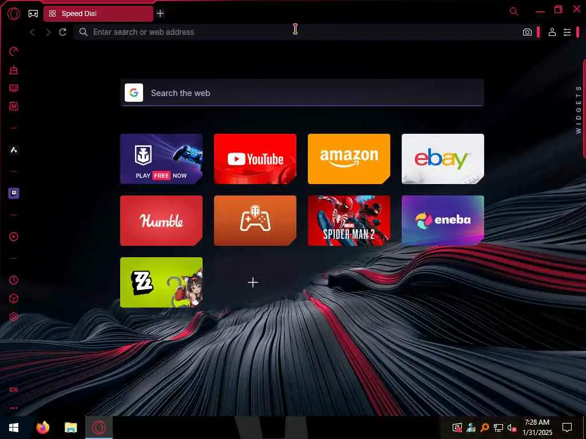Take a snapshot with camera icon

tap(527, 32)
